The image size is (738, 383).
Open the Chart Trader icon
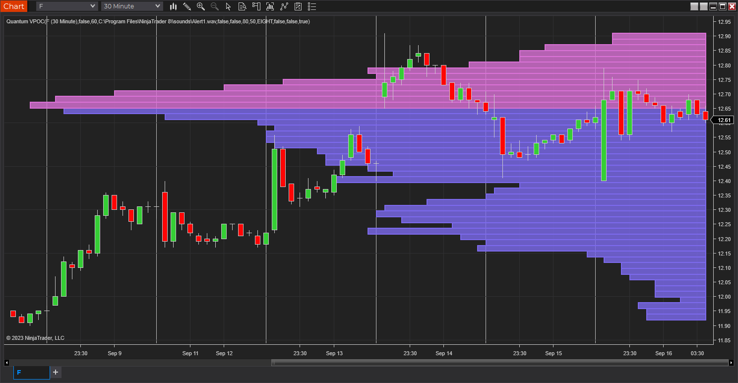click(256, 6)
